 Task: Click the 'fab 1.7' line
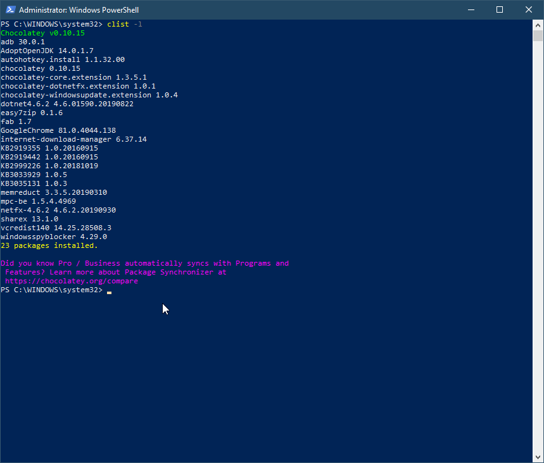pos(16,121)
